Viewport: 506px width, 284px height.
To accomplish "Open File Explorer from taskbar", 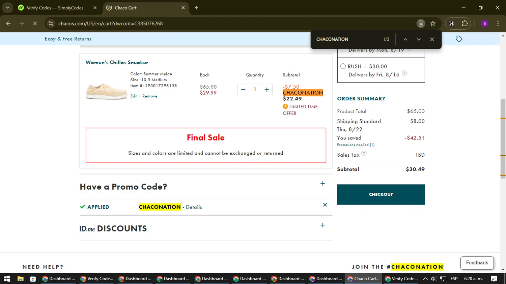I will (x=20, y=279).
